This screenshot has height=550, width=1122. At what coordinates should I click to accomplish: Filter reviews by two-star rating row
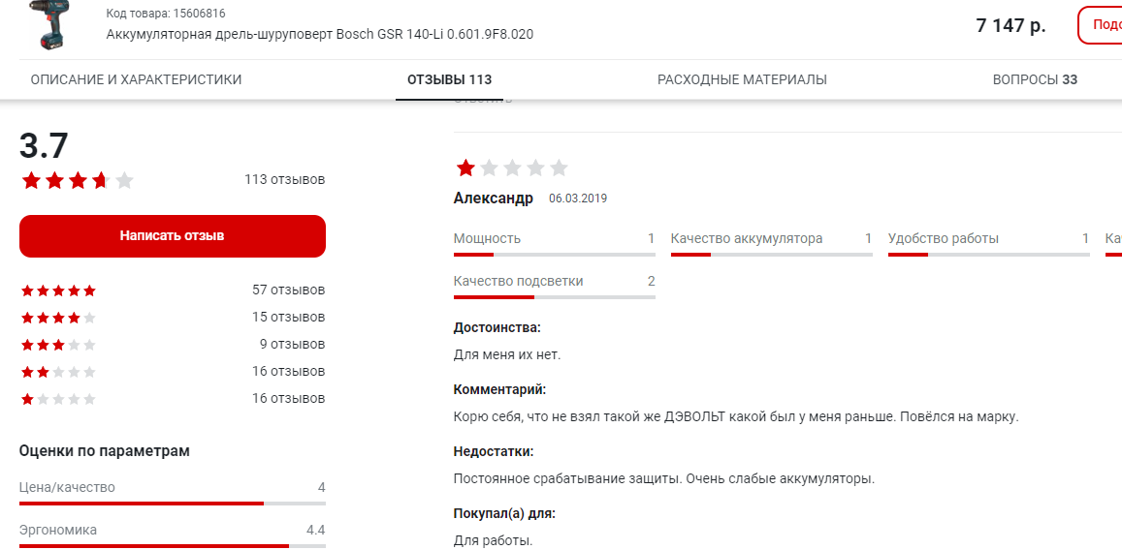click(x=173, y=372)
